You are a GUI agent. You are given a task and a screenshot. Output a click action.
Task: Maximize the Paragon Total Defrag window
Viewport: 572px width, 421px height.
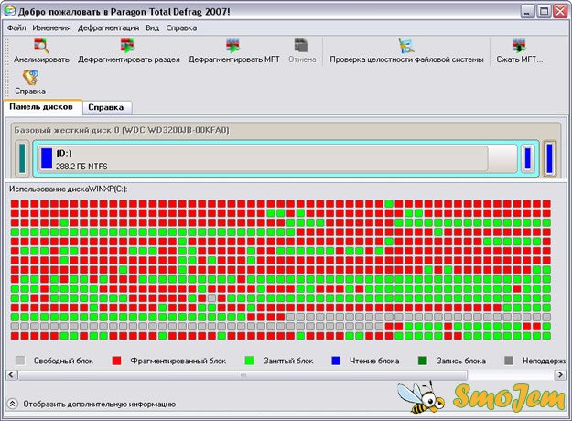(x=544, y=12)
